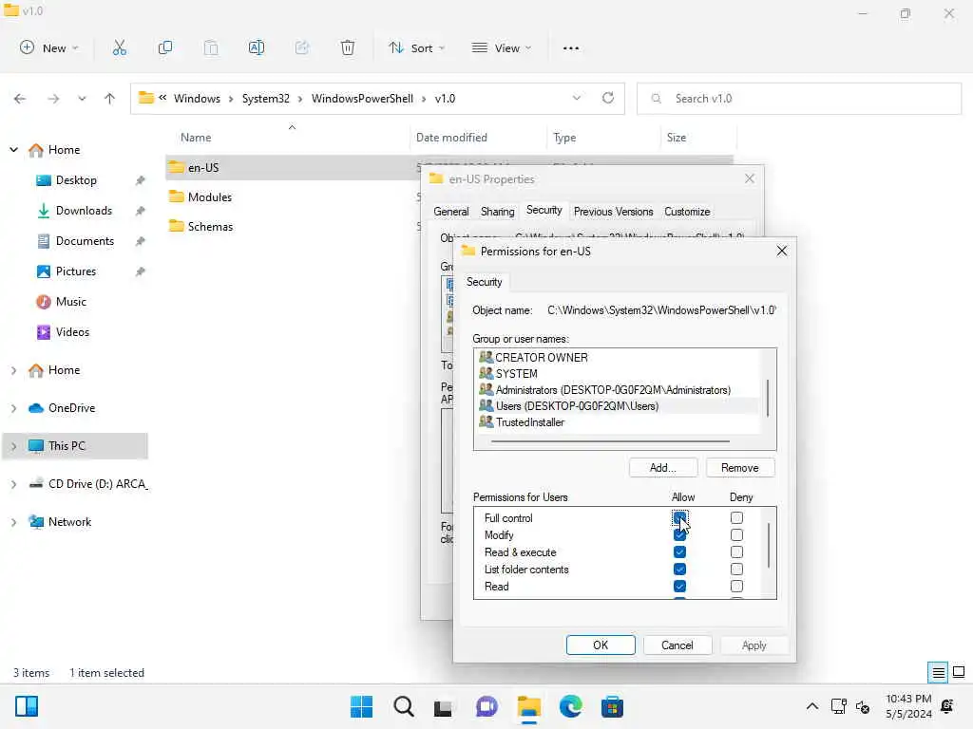This screenshot has width=973, height=729.
Task: Open the See more ellipsis menu
Action: click(x=571, y=47)
